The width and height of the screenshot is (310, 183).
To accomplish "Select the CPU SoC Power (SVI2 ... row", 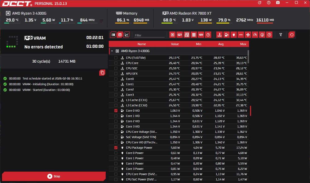I will click(x=179, y=180).
